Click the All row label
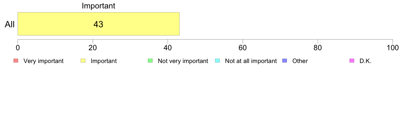402x124 pixels. point(10,25)
